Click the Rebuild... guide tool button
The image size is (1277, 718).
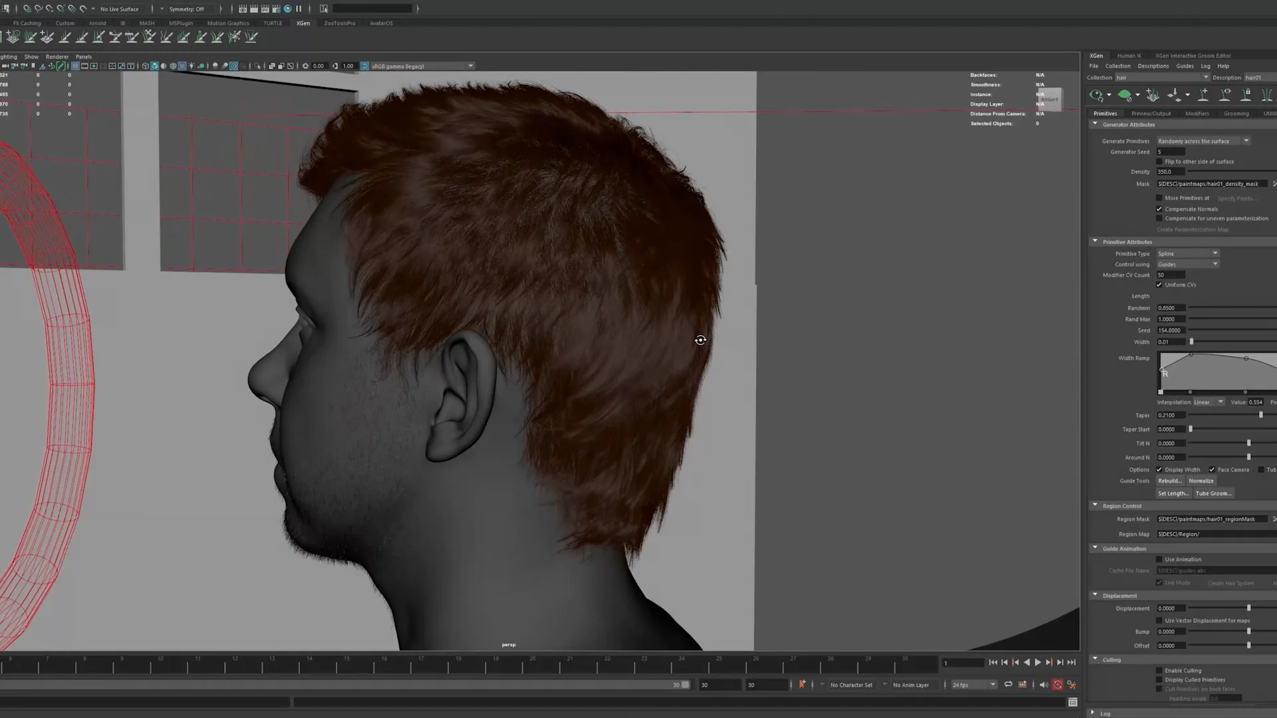pyautogui.click(x=1170, y=481)
